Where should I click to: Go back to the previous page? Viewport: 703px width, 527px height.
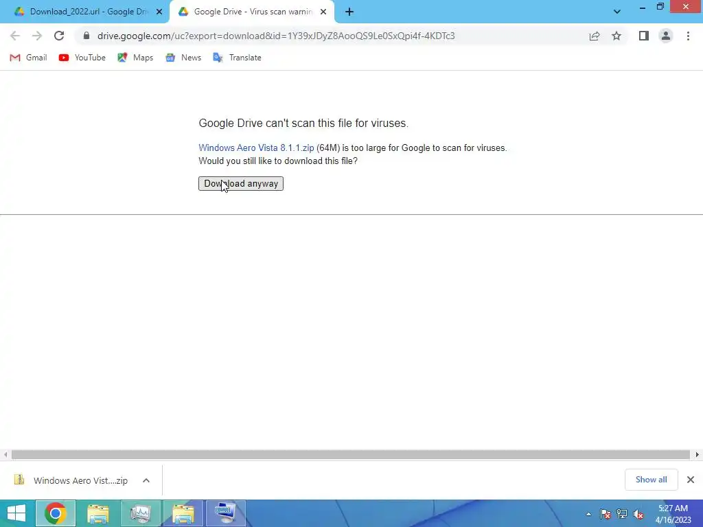pyautogui.click(x=15, y=36)
